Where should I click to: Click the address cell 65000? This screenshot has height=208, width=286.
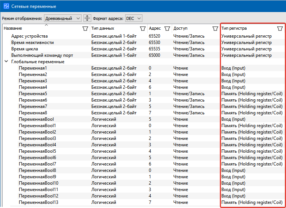click(x=154, y=55)
